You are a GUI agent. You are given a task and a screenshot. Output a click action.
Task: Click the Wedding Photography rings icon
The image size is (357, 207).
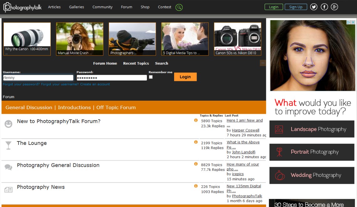tap(280, 175)
